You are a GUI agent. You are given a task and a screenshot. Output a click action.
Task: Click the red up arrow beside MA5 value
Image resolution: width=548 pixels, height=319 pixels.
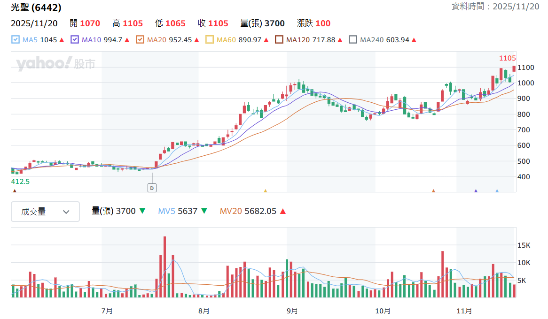62,40
